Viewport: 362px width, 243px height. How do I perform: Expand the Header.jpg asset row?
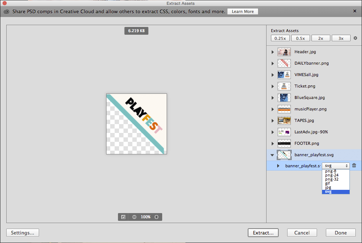point(273,52)
